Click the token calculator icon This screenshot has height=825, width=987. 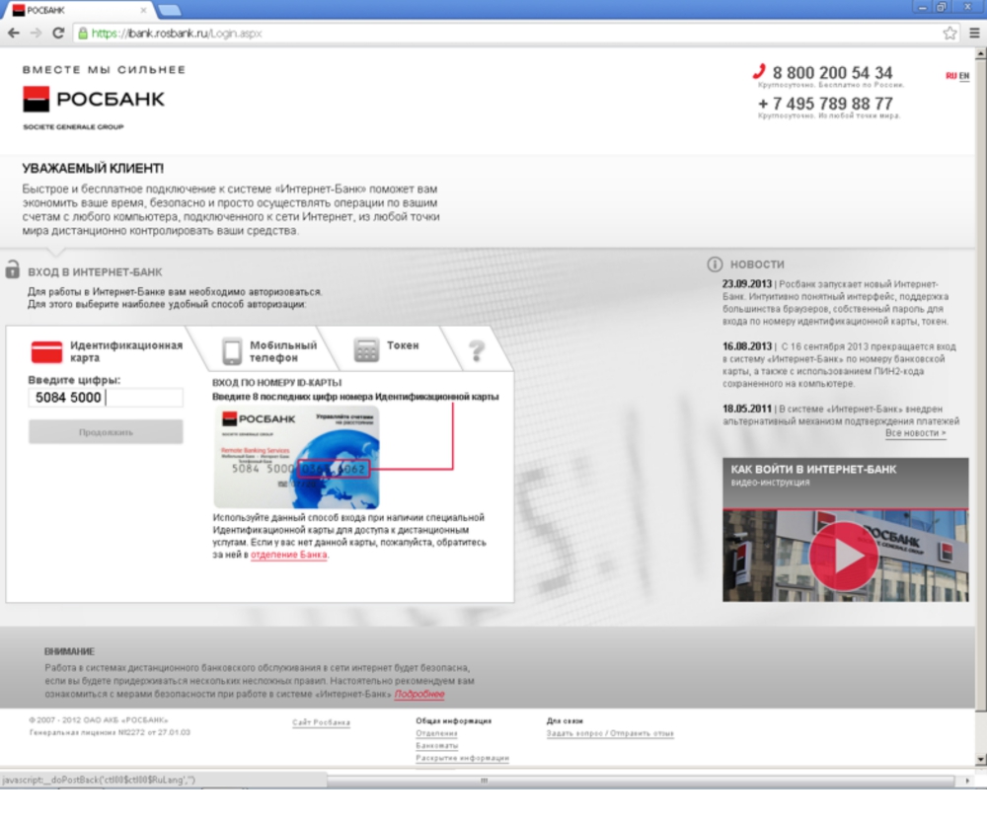(x=366, y=350)
